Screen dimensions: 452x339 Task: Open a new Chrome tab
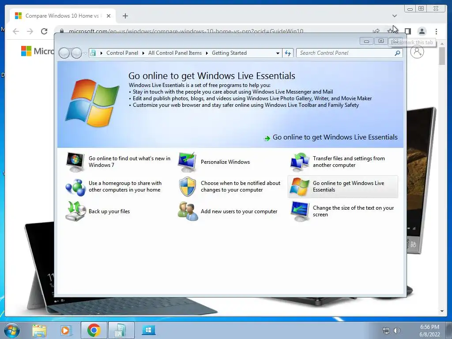tap(125, 16)
